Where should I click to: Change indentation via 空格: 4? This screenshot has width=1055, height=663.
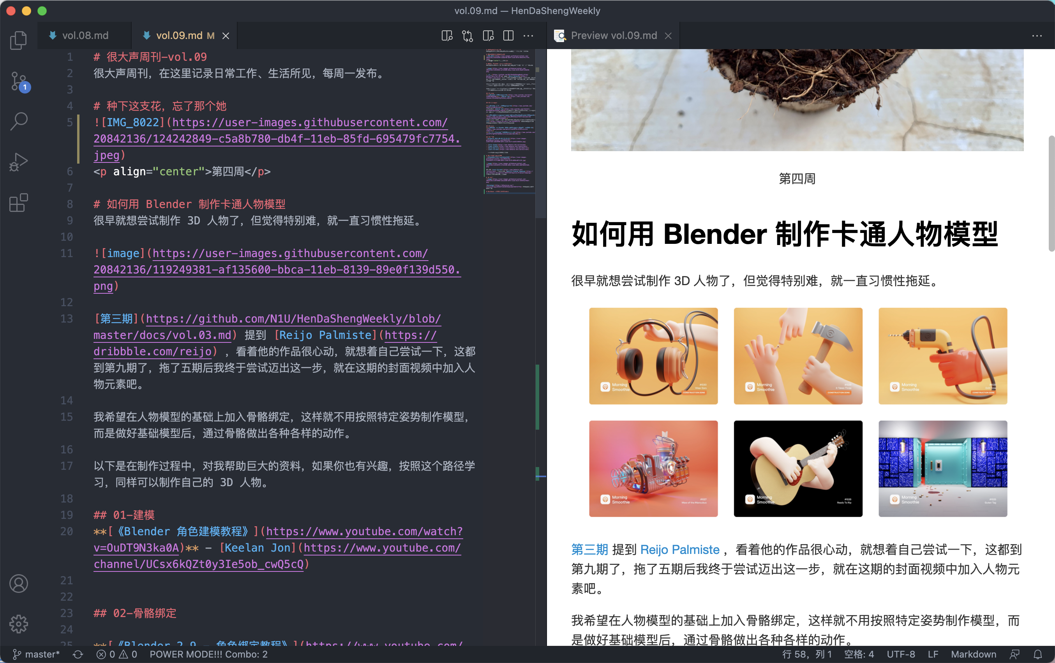pyautogui.click(x=859, y=654)
